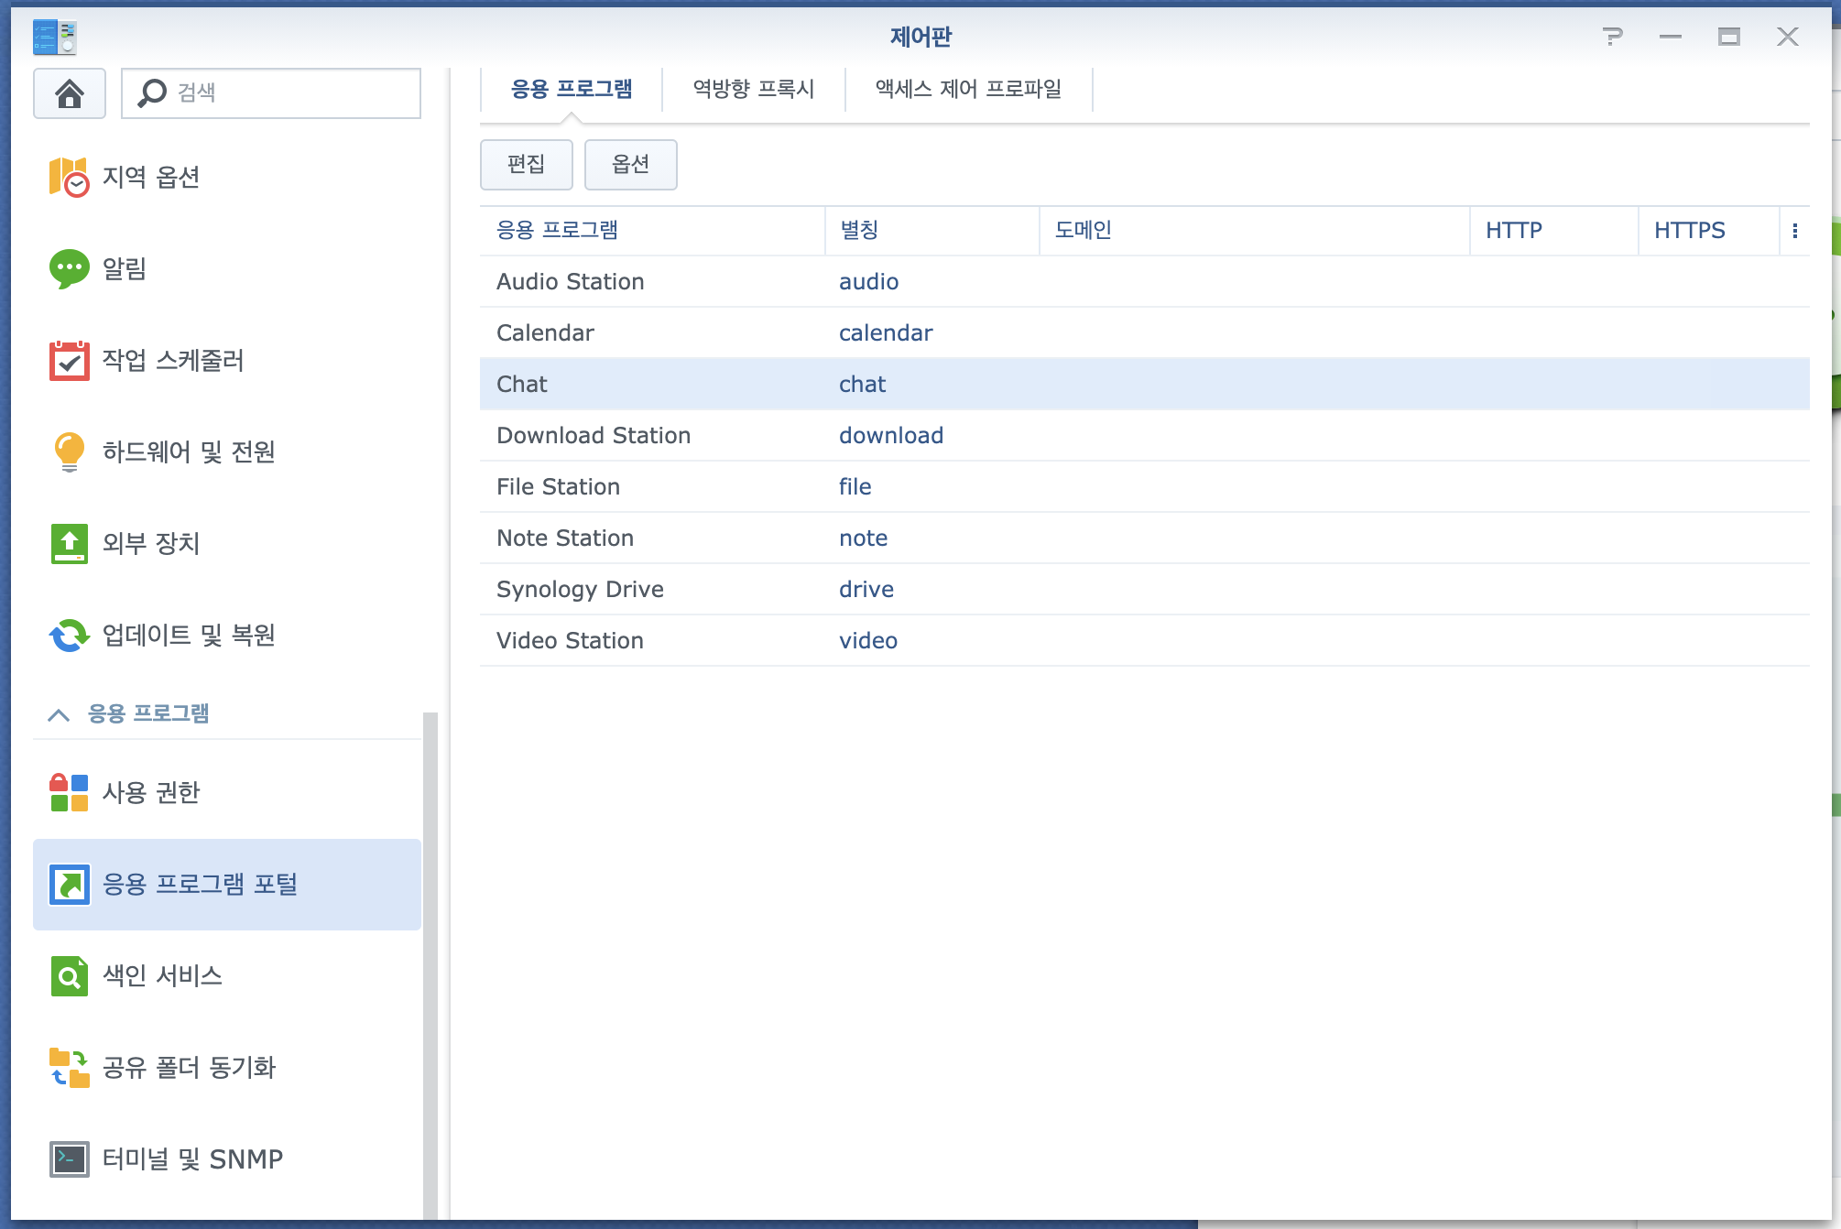This screenshot has height=1229, width=1841.
Task: Click the help question mark icon
Action: coord(1612,37)
